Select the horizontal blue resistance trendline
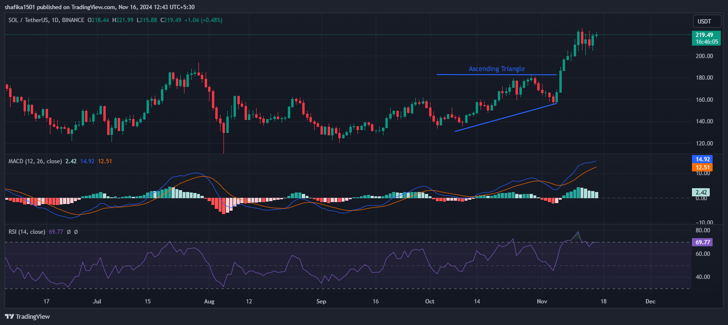728x325 pixels. (497, 74)
